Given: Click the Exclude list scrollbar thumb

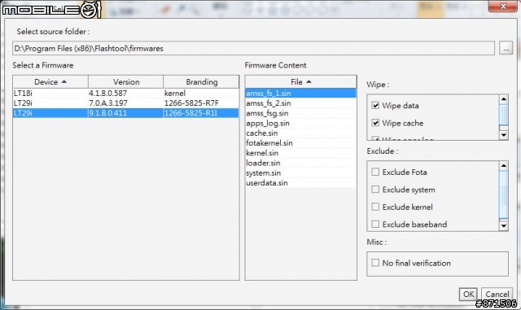Looking at the screenshot, I should [x=504, y=194].
